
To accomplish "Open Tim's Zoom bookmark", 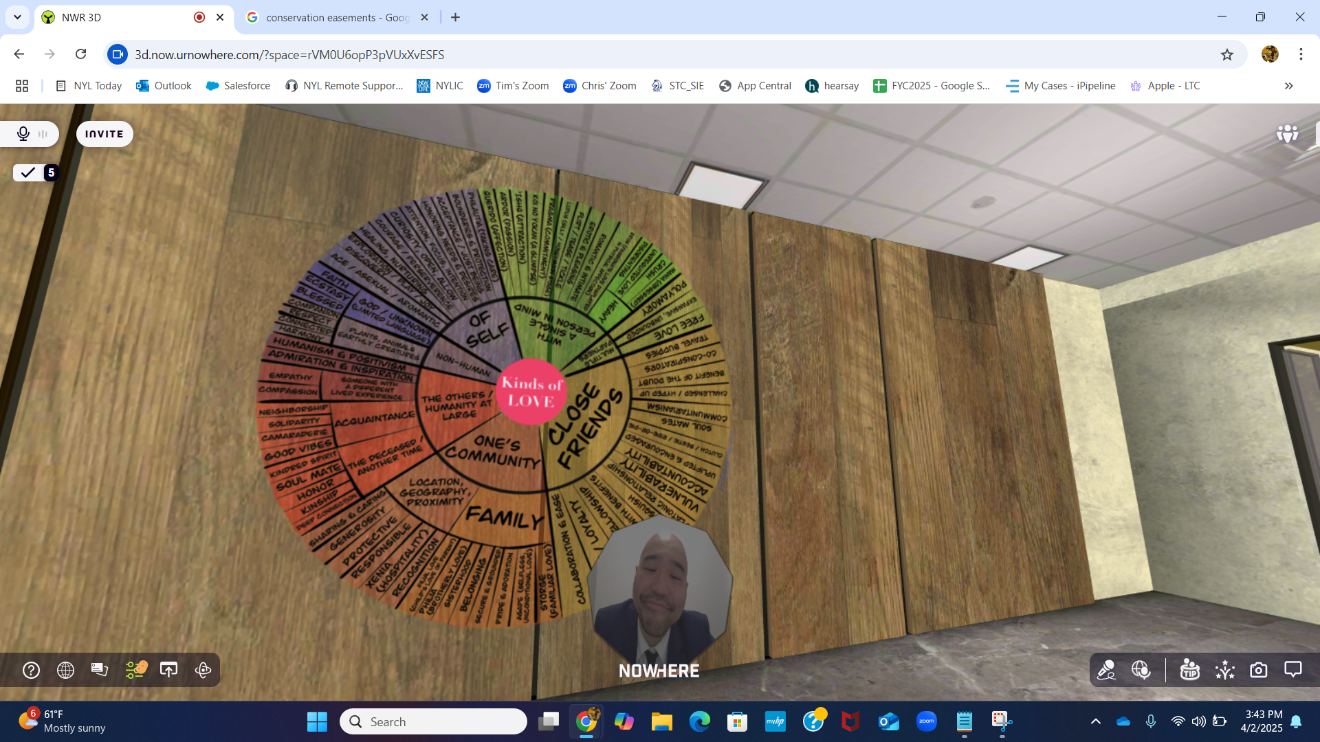I will 513,86.
